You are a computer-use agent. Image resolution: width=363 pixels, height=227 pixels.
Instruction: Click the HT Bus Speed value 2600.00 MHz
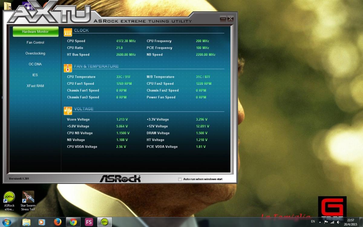[126, 55]
